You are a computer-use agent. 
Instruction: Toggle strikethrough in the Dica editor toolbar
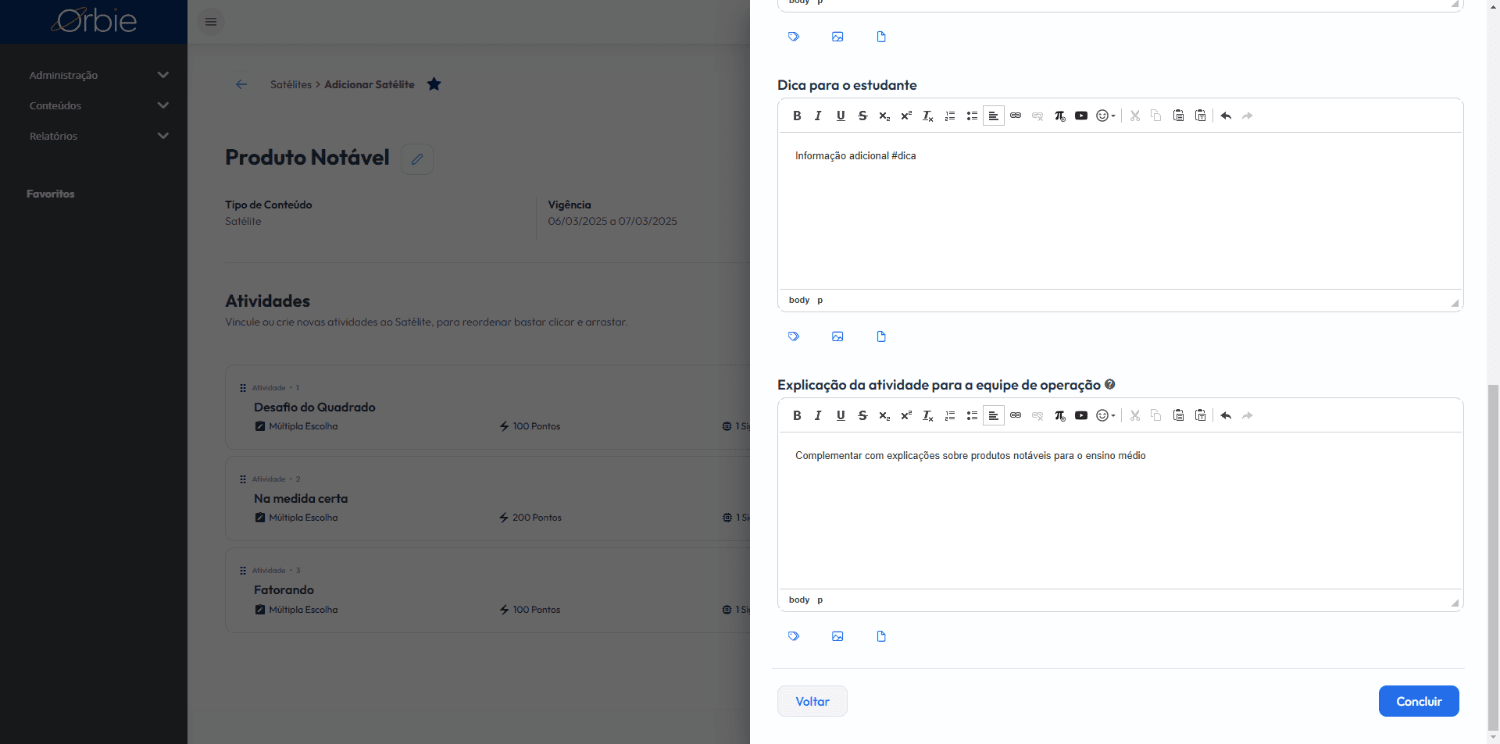pyautogui.click(x=862, y=116)
